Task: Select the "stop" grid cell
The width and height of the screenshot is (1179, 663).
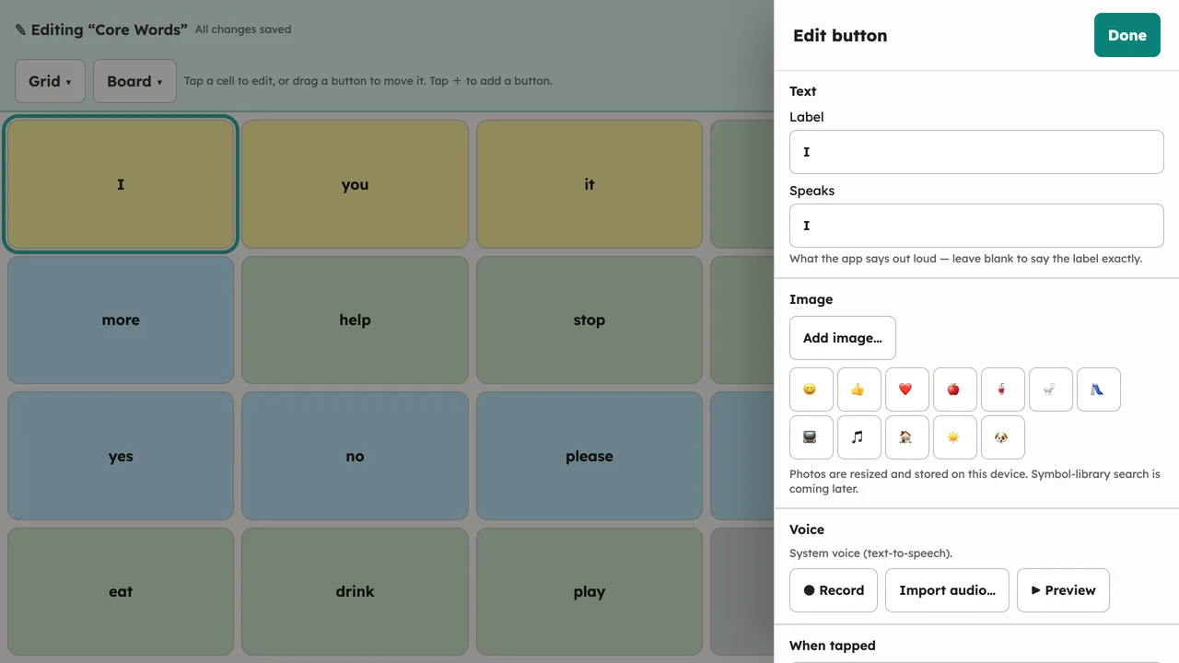Action: (589, 320)
